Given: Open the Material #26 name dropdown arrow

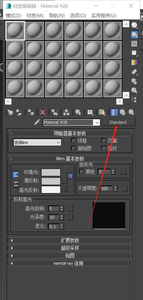Looking at the screenshot, I should pyautogui.click(x=97, y=122).
